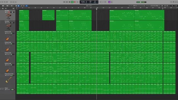The image size is (178, 100).
Task: Adjust the horizontal zoom slider at far right
Action: tap(176, 6)
